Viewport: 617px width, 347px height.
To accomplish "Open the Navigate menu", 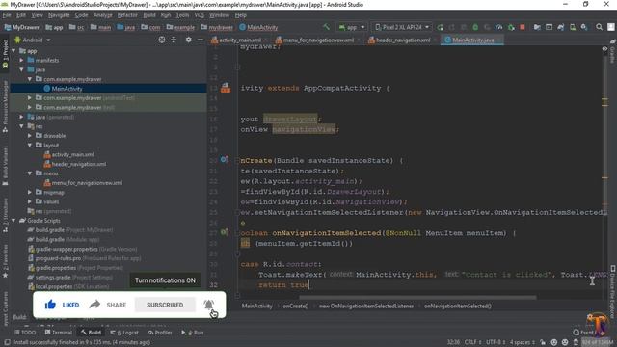I will pyautogui.click(x=59, y=15).
